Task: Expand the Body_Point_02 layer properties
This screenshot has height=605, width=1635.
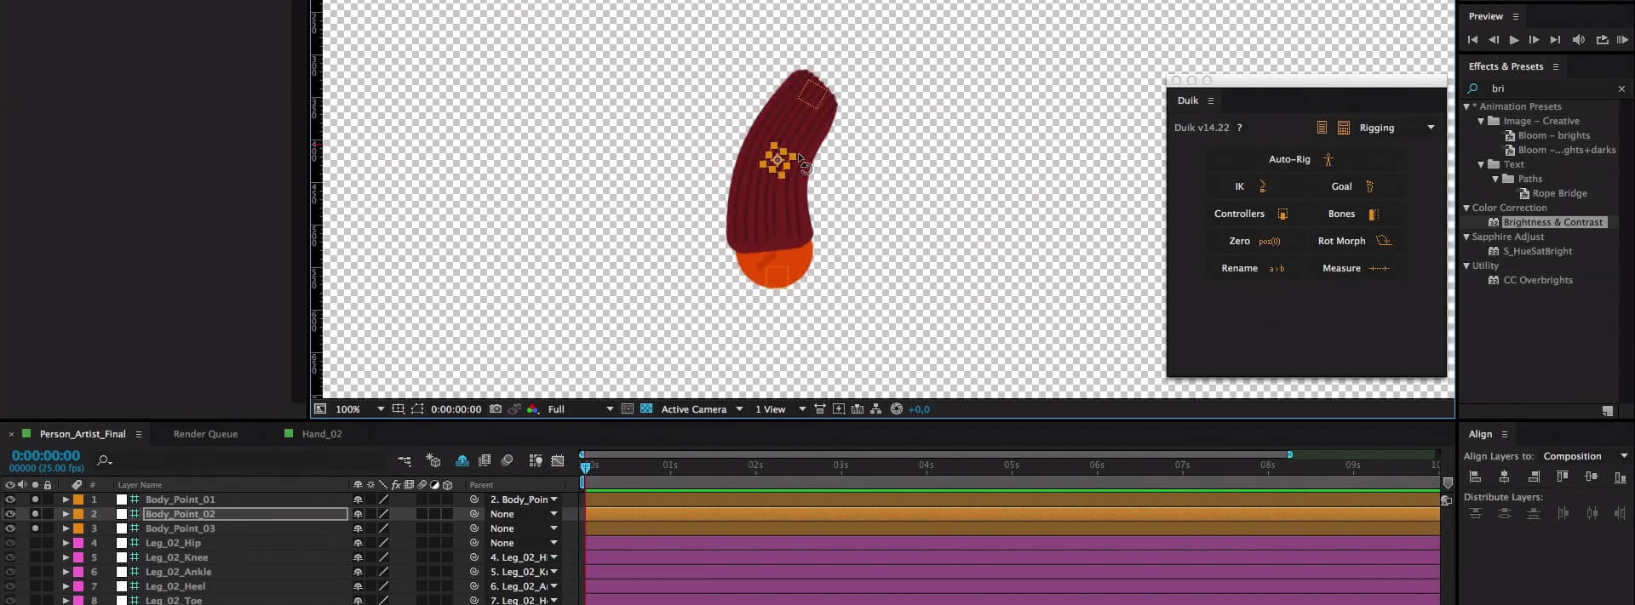Action: tap(66, 514)
